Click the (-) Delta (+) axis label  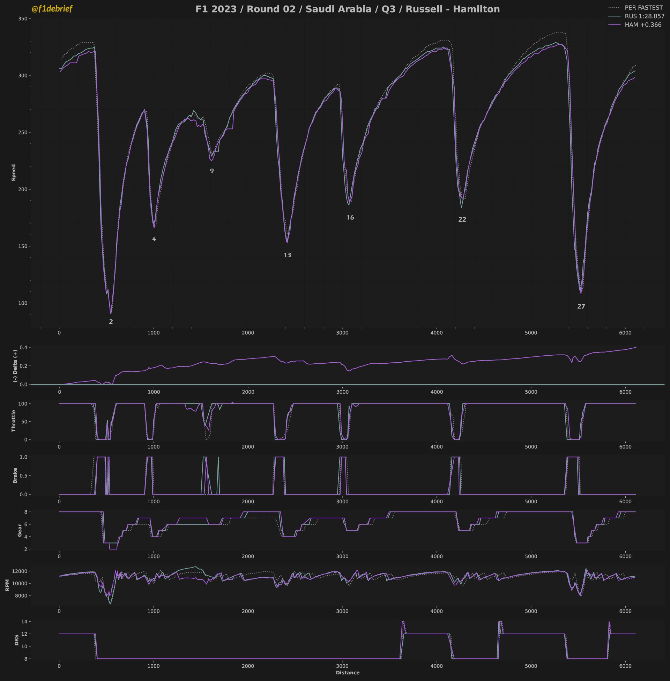pos(15,366)
